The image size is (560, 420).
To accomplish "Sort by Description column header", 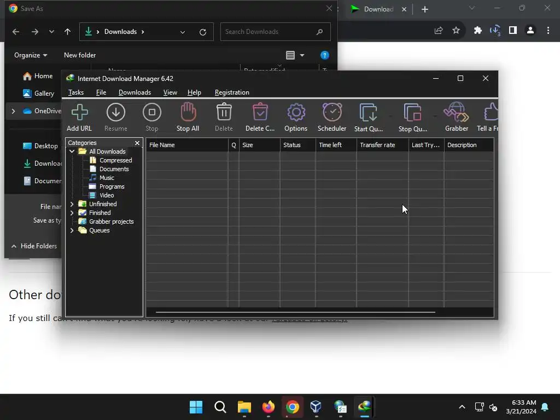I will click(x=469, y=145).
